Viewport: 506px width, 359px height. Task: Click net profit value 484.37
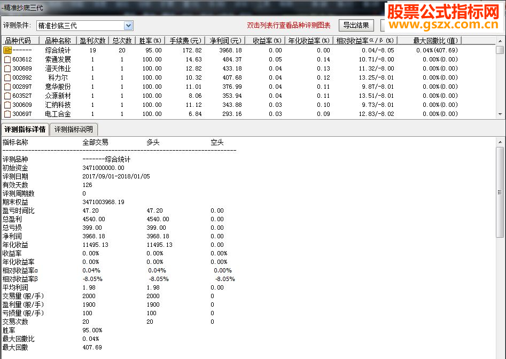click(x=232, y=59)
